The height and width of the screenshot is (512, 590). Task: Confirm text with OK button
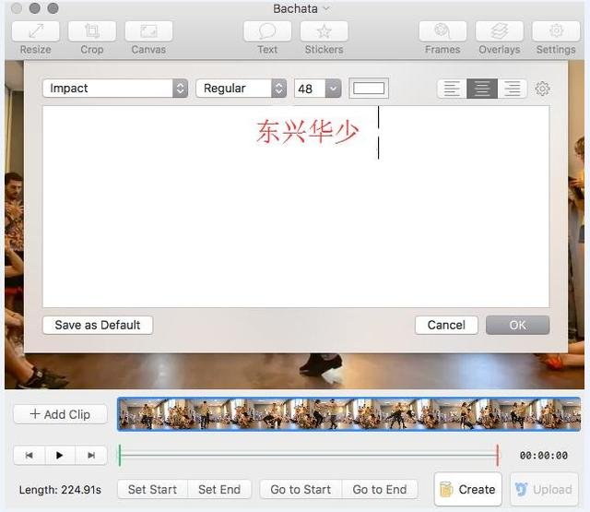point(517,325)
